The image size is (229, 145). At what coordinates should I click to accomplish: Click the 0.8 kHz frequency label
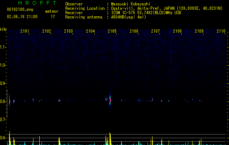(3, 101)
